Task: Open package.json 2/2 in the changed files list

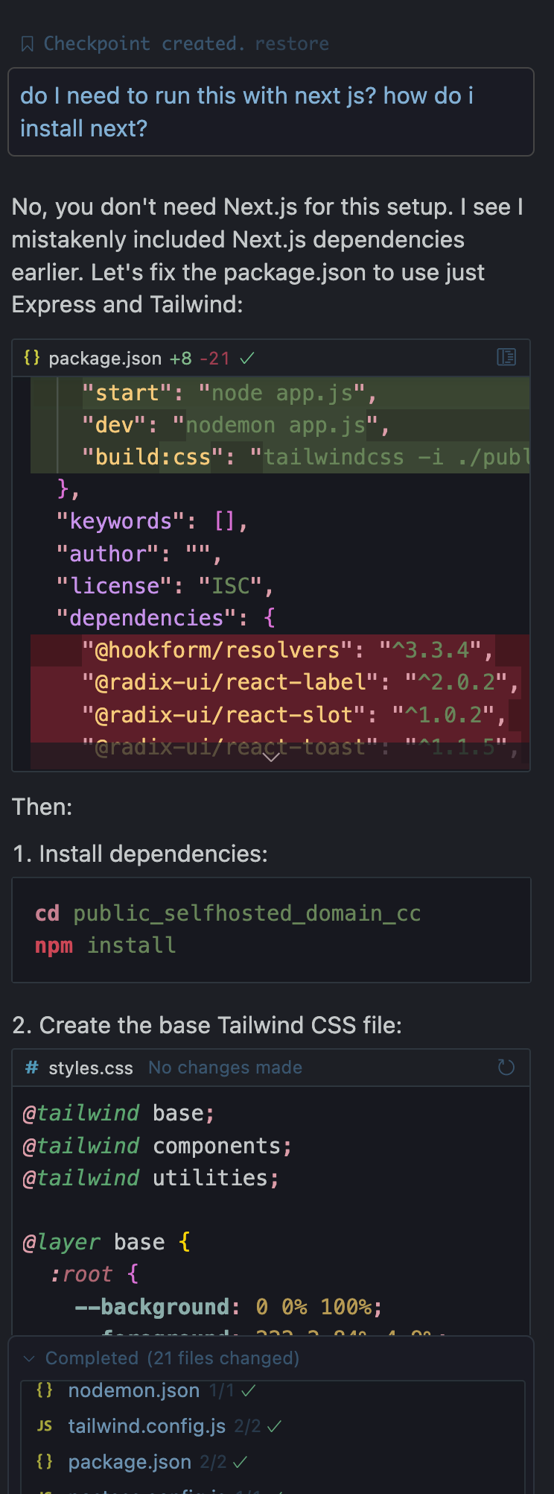Action: [130, 1462]
